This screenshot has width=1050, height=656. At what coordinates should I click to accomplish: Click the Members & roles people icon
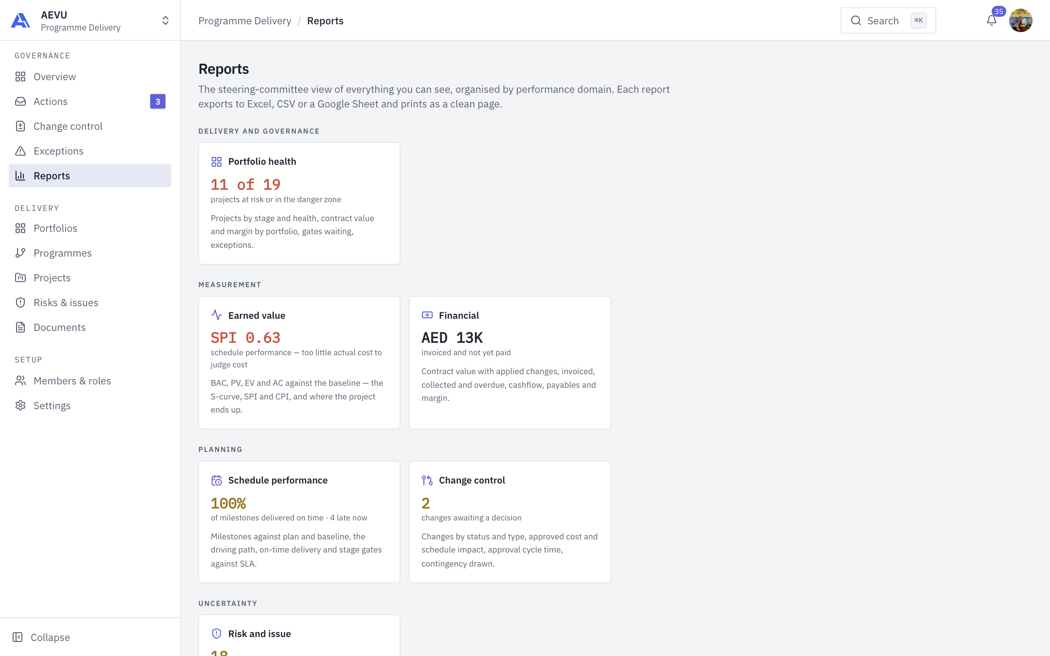(x=20, y=381)
